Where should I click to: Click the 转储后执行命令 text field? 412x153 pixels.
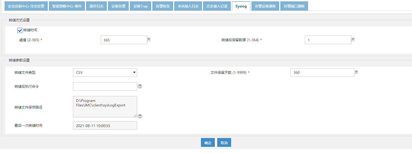coord(105,86)
